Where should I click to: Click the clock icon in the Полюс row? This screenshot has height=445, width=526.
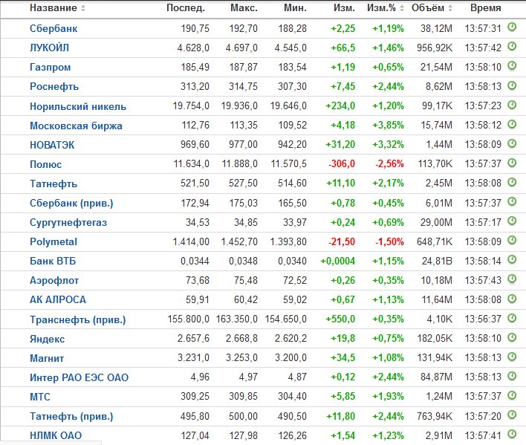point(512,163)
